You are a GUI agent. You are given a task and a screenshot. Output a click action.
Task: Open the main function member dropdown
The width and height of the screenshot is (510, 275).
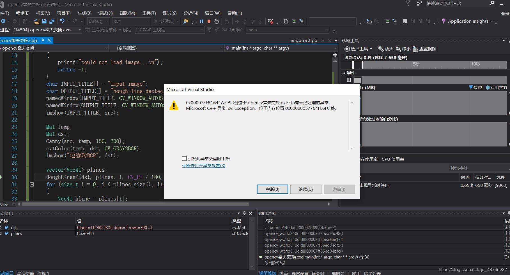(x=281, y=48)
